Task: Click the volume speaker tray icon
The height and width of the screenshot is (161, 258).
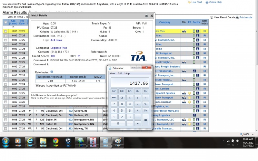Action: click(x=238, y=141)
